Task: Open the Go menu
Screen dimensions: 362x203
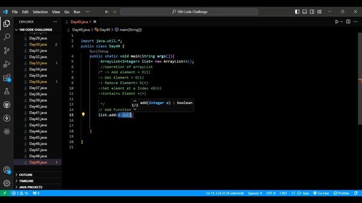Action: point(67,12)
